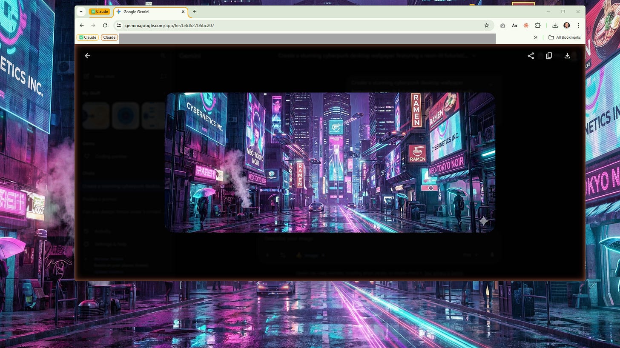The height and width of the screenshot is (348, 620).
Task: Click the copy icon in the image viewer toolbar
Action: point(549,56)
